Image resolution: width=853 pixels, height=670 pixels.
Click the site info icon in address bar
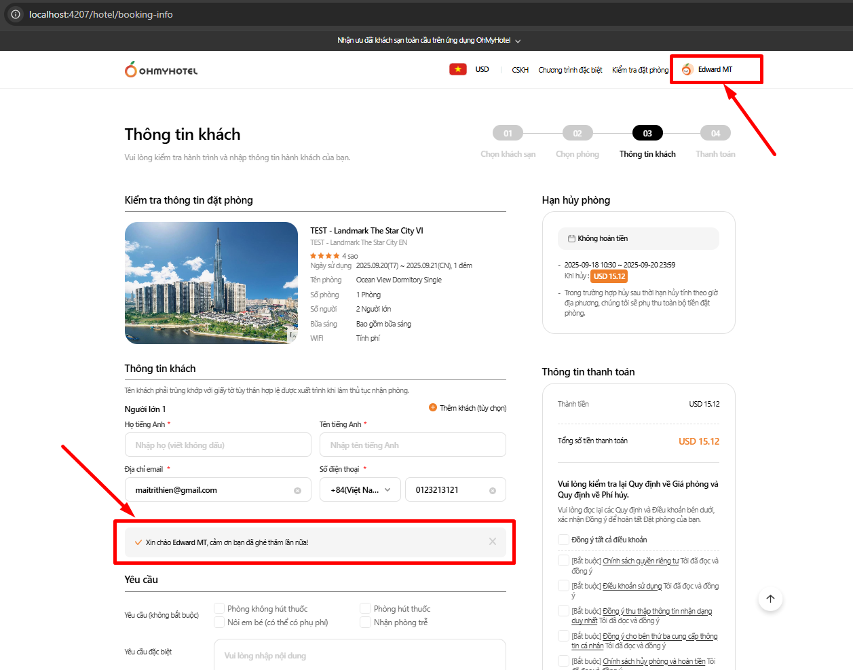pyautogui.click(x=16, y=14)
